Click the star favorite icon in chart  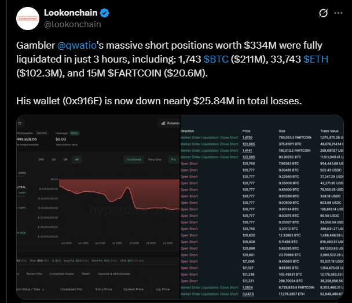(x=20, y=123)
